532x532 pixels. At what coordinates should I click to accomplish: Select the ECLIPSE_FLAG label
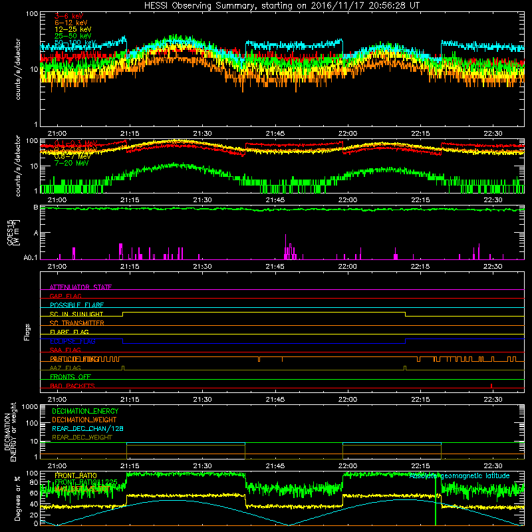click(x=72, y=341)
